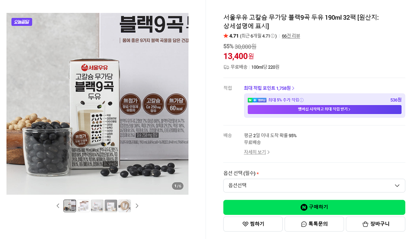The height and width of the screenshot is (239, 413).
Task: Select the fifth product thumbnail
Action: 125,206
